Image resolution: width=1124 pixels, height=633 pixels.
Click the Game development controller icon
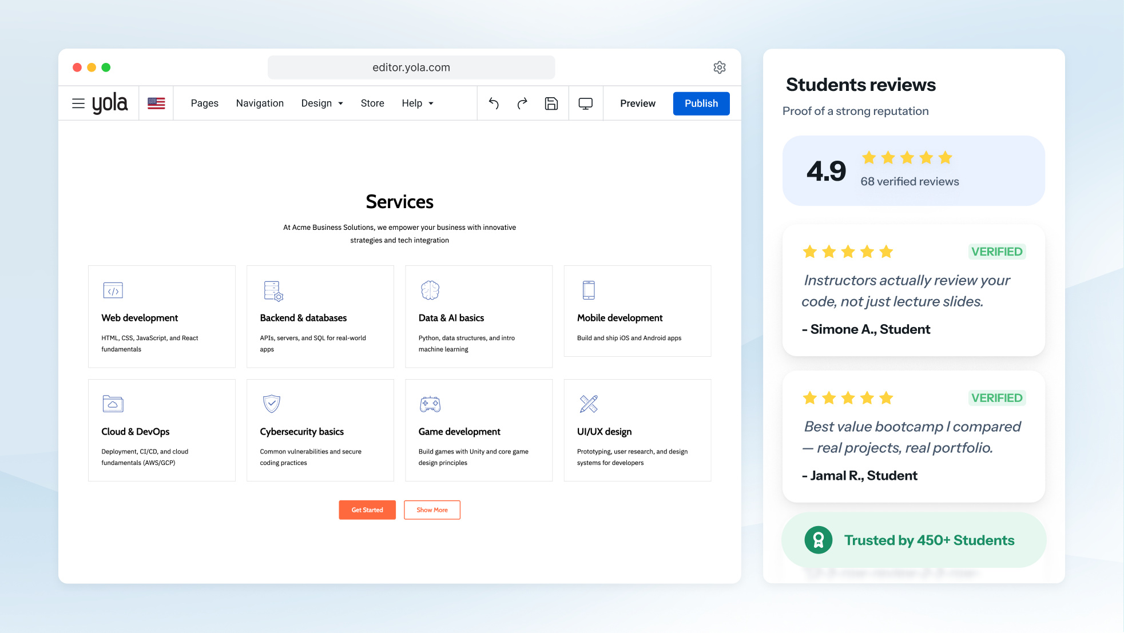[x=430, y=404]
